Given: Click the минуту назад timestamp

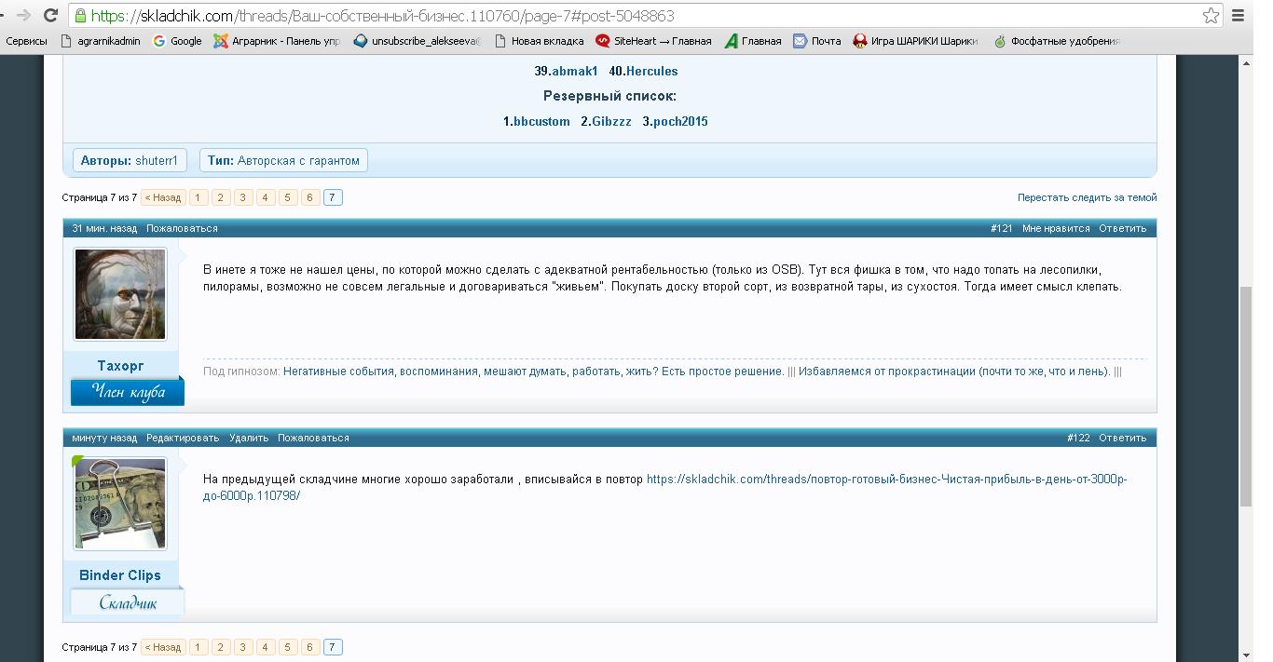Looking at the screenshot, I should (x=104, y=438).
